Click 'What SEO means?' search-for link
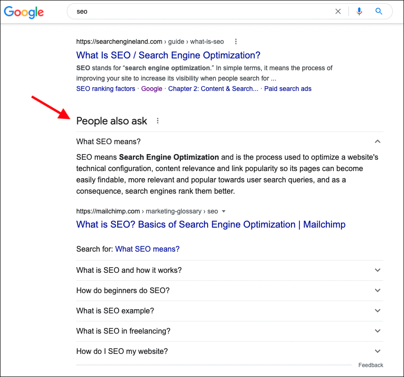 [147, 249]
